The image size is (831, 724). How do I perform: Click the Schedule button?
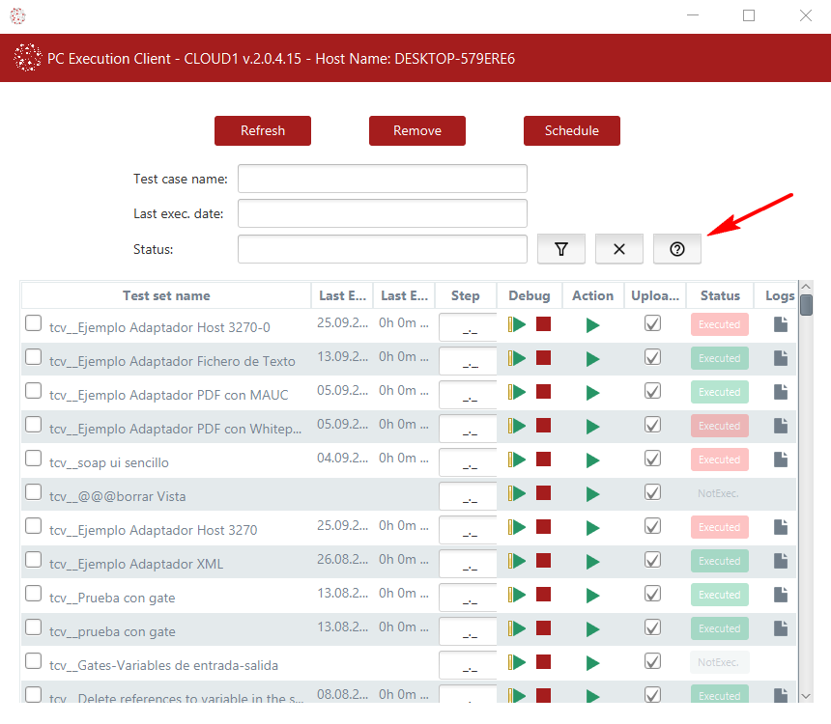pyautogui.click(x=572, y=131)
